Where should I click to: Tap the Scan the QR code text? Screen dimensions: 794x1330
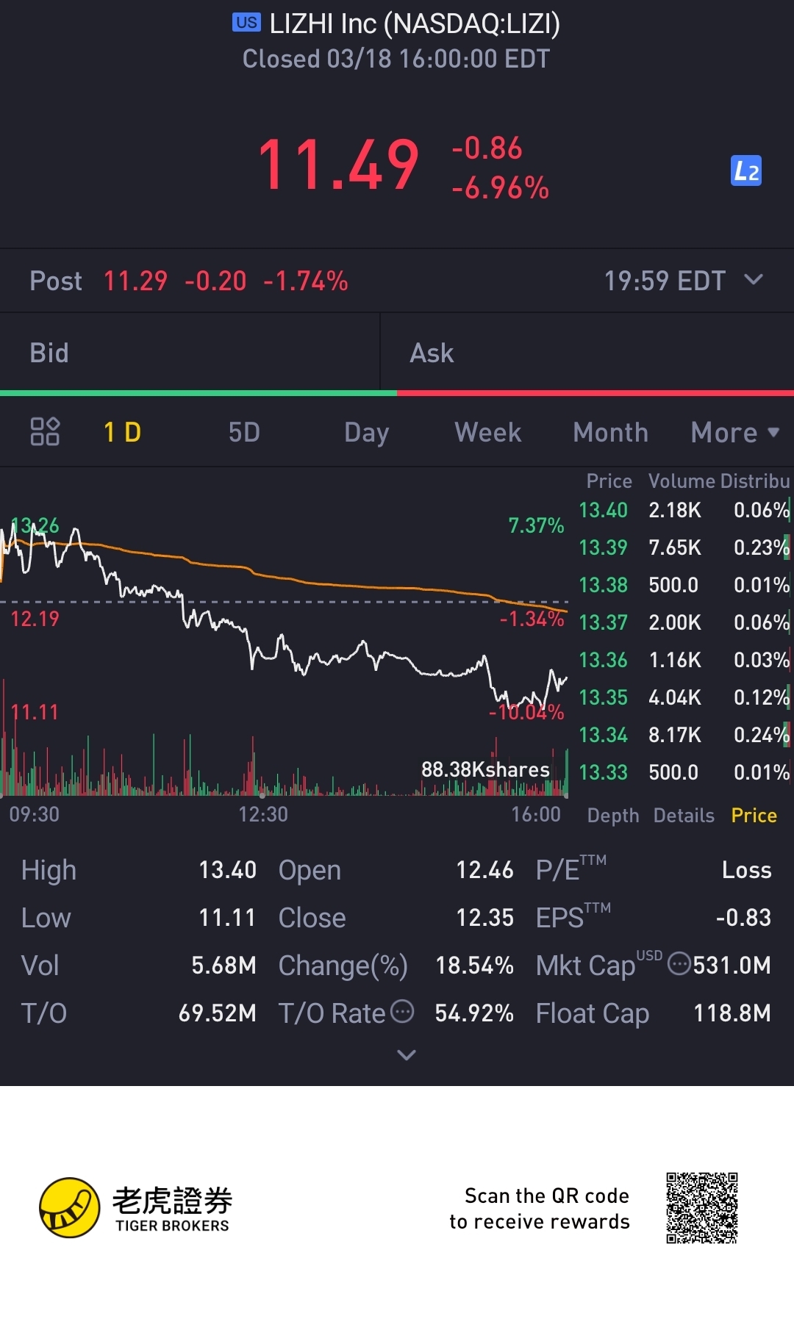click(540, 1209)
